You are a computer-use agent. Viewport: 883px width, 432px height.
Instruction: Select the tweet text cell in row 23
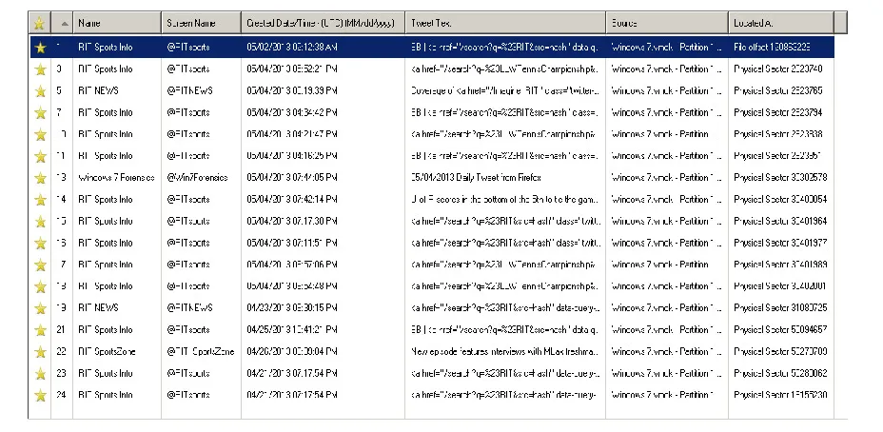pyautogui.click(x=505, y=373)
